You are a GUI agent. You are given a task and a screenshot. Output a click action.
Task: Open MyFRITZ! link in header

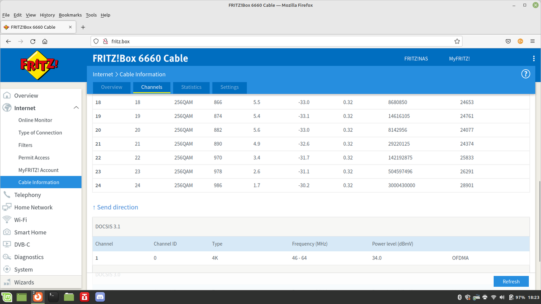coord(459,59)
